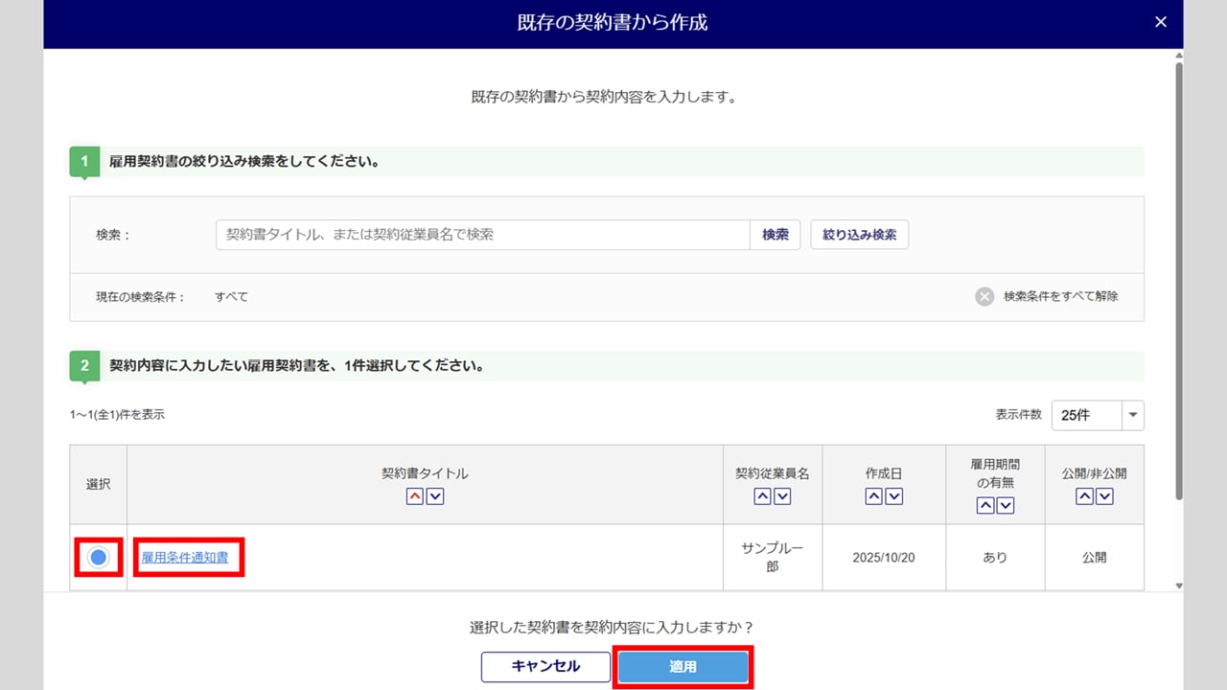The width and height of the screenshot is (1227, 690).
Task: Clear all search conditions icon
Action: [984, 296]
